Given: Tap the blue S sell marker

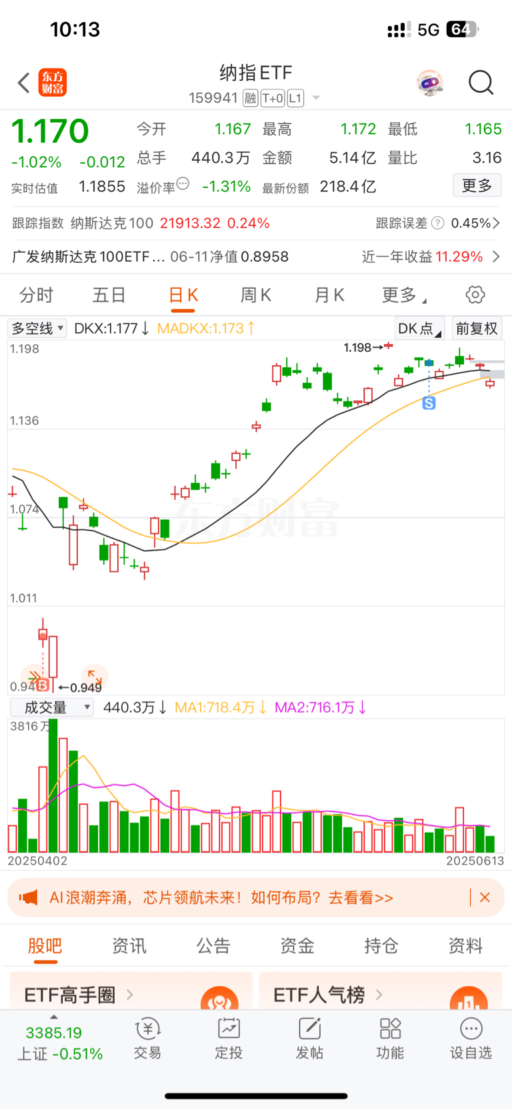Looking at the screenshot, I should point(429,403).
